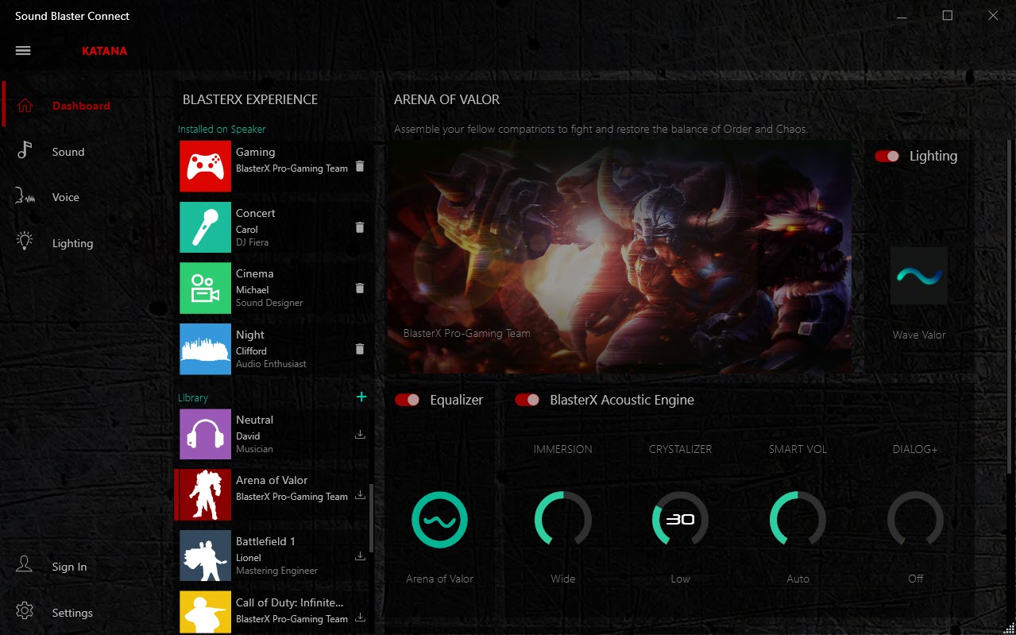The height and width of the screenshot is (635, 1016).
Task: Click the KATANA device name
Action: [104, 51]
